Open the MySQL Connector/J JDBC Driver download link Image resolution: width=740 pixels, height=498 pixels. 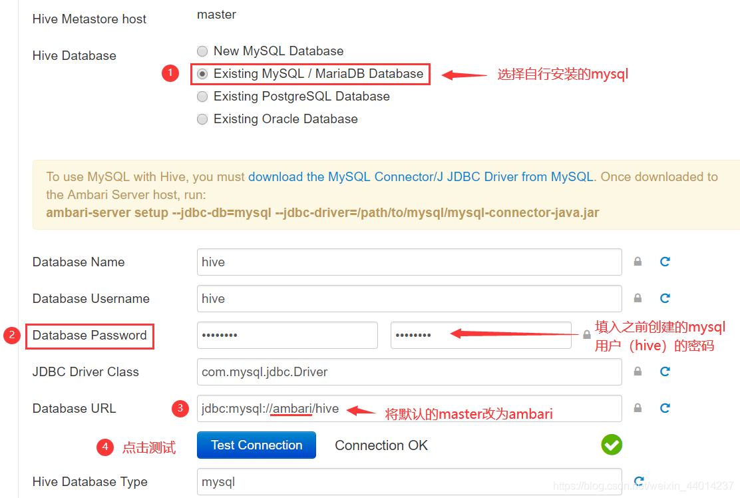(x=421, y=176)
